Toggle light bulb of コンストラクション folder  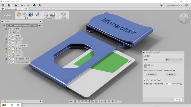click(x=10, y=46)
